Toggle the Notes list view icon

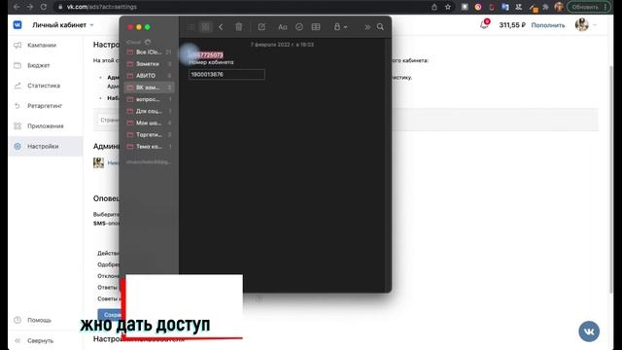click(x=190, y=27)
